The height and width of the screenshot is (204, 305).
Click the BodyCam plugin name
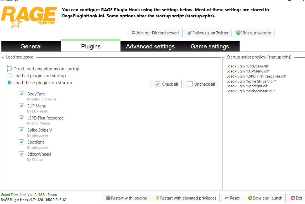[36, 94]
